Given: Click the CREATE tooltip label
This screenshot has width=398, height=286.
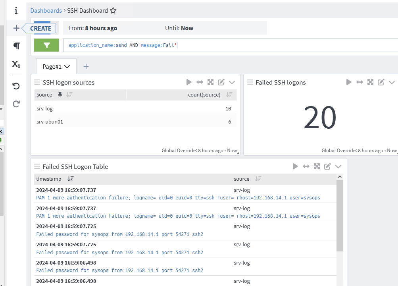Looking at the screenshot, I should [40, 28].
